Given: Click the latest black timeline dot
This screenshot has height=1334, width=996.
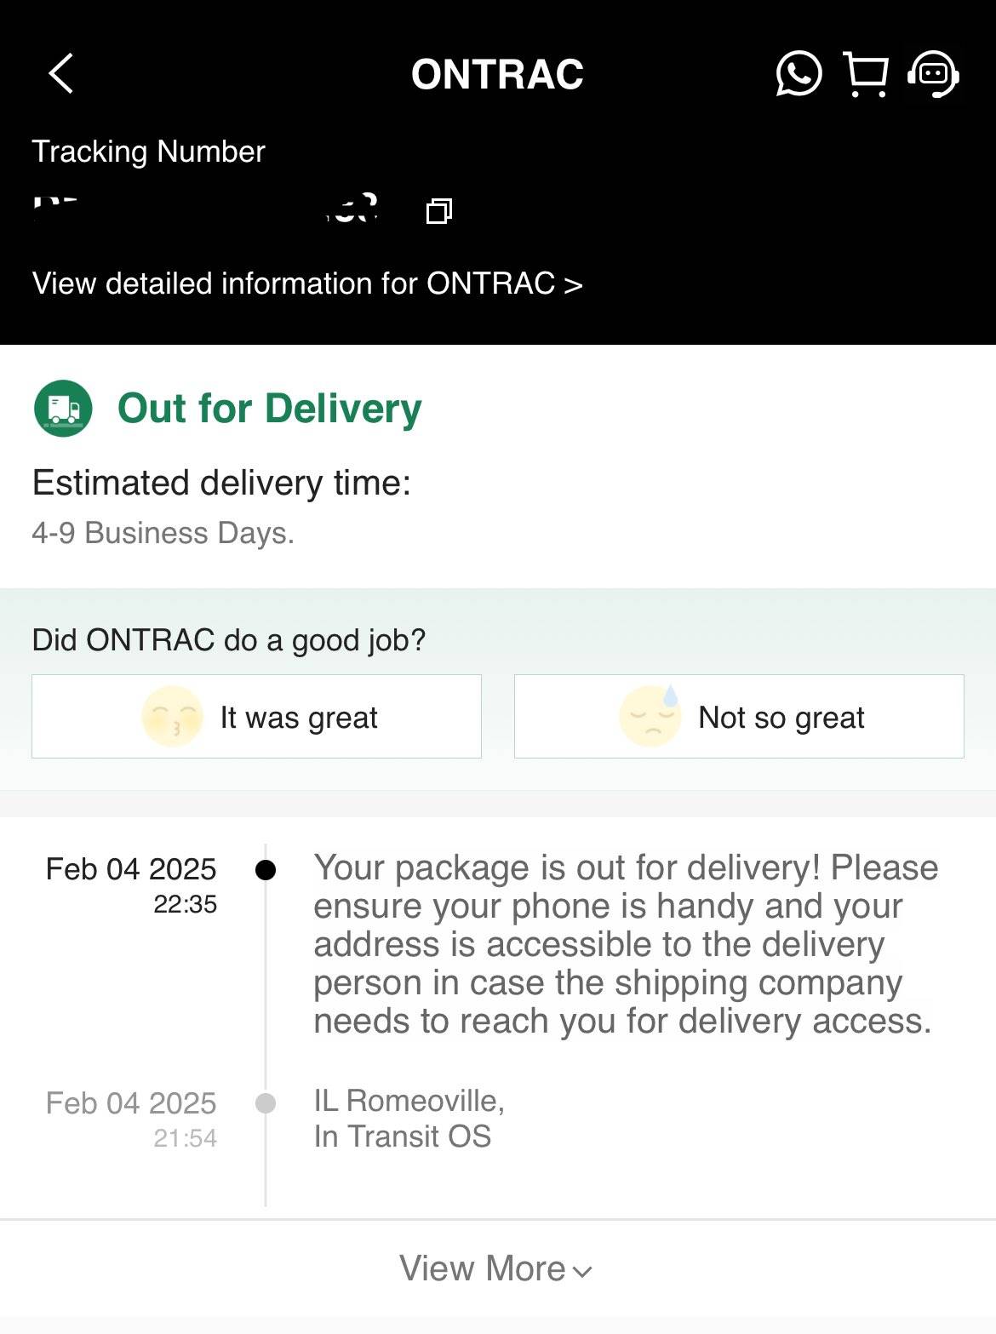Looking at the screenshot, I should point(266,870).
